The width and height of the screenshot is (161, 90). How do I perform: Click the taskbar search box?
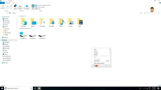(18, 88)
